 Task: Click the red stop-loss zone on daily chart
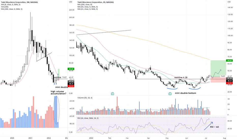pos(218,80)
